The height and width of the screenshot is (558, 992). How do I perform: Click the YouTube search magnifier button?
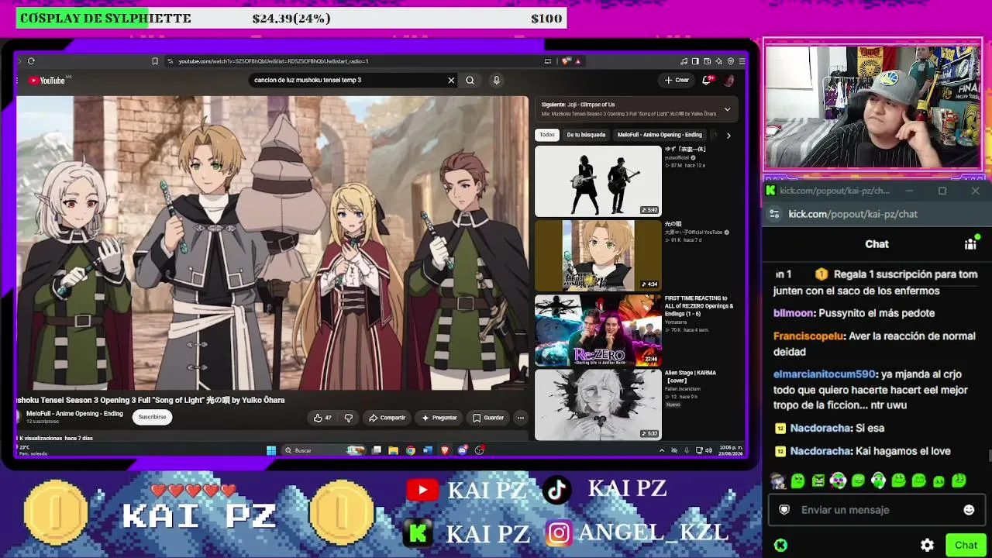point(470,80)
